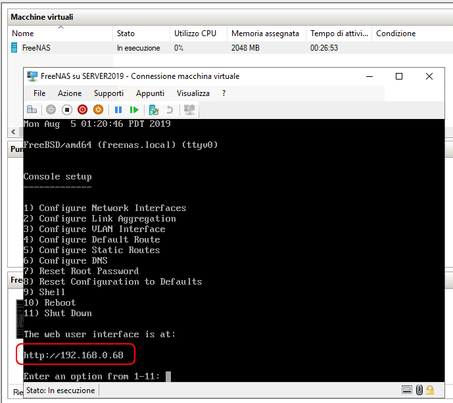Click the red Shut Down icon
The image size is (453, 403).
pyautogui.click(x=82, y=110)
